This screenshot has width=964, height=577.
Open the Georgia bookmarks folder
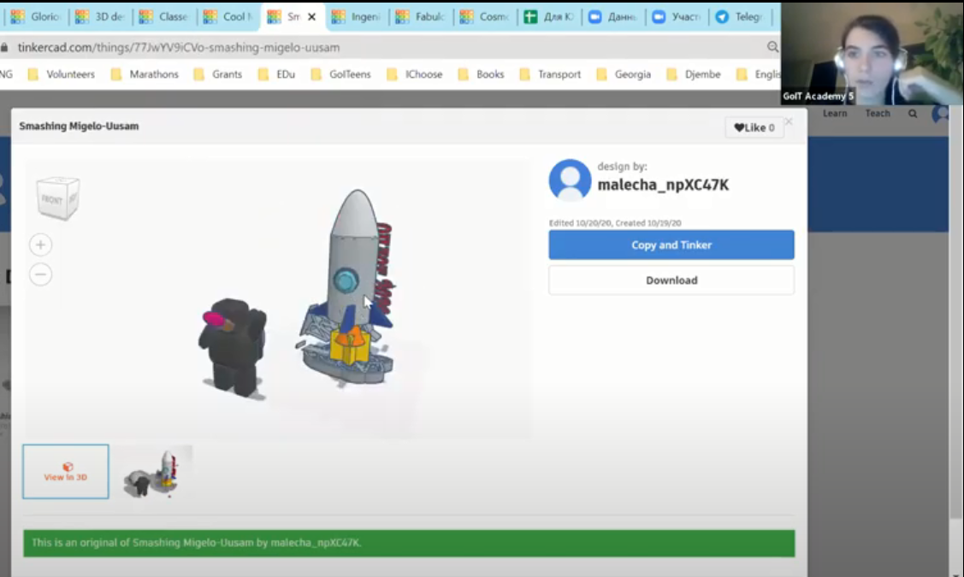pos(624,74)
